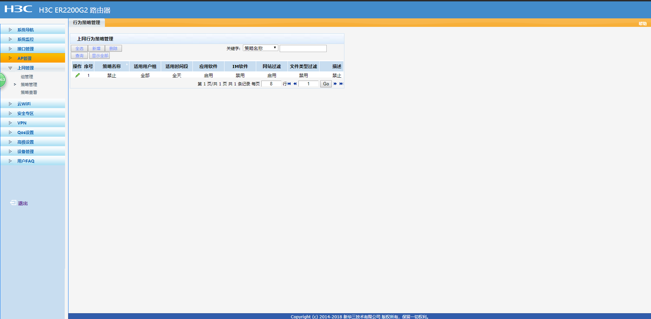Open the 帮助 help link
Viewport: 651px width, 319px height.
tap(642, 23)
